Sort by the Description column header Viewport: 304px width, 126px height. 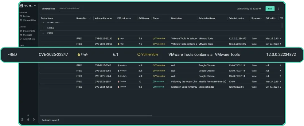pyautogui.click(x=177, y=18)
